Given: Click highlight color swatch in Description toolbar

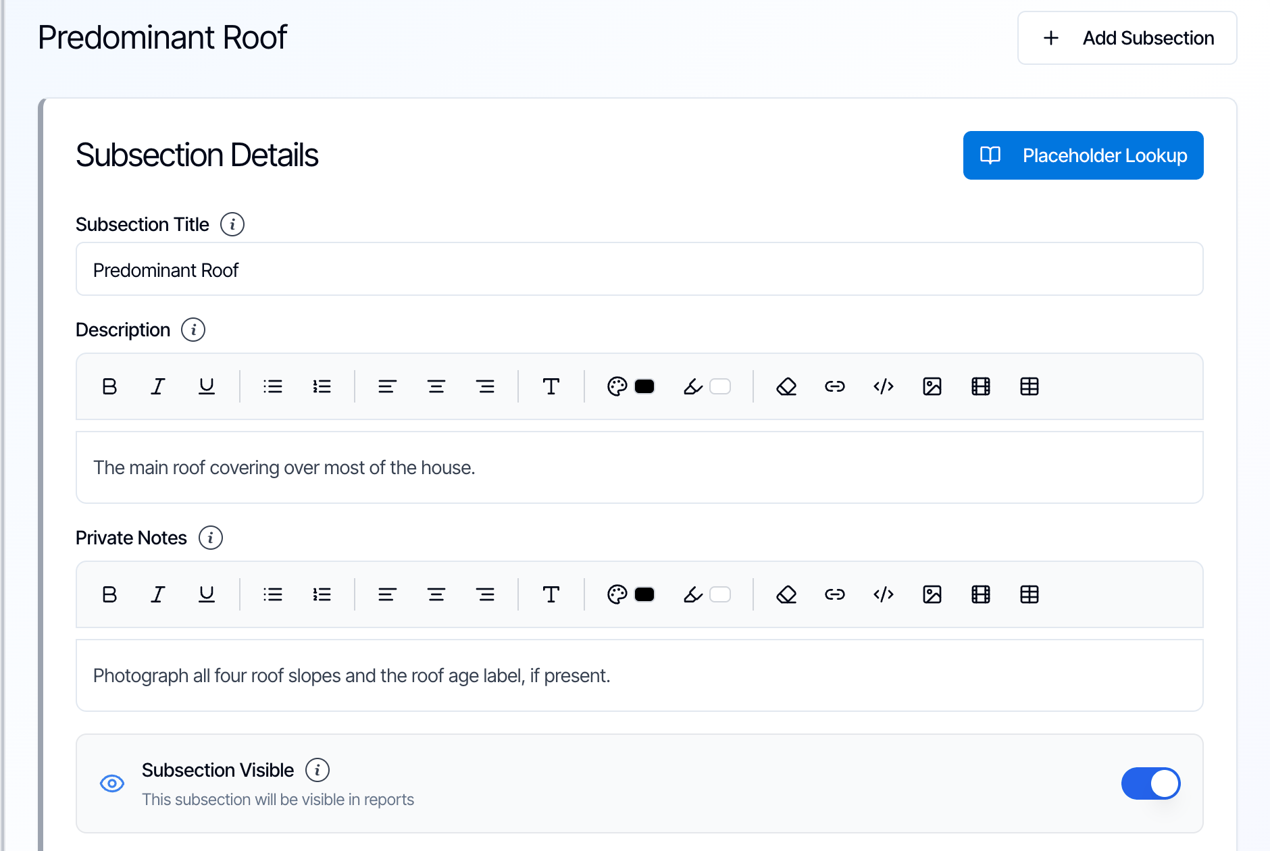Looking at the screenshot, I should pyautogui.click(x=720, y=386).
